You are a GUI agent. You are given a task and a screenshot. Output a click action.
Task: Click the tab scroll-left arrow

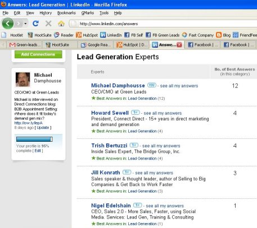point(3,45)
